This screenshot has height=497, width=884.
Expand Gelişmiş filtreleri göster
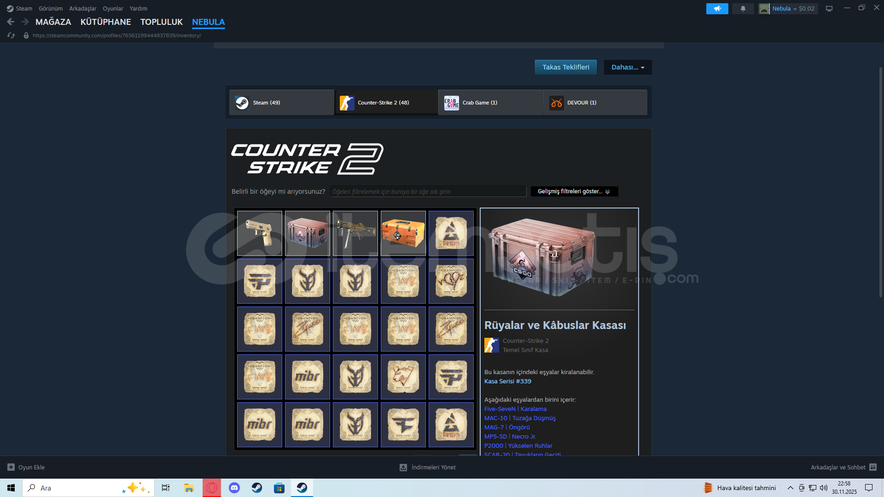(574, 191)
